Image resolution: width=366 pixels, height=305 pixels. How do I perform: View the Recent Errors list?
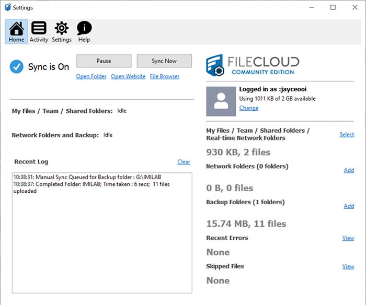point(348,238)
